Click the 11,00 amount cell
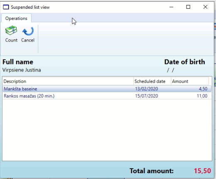 [202, 96]
